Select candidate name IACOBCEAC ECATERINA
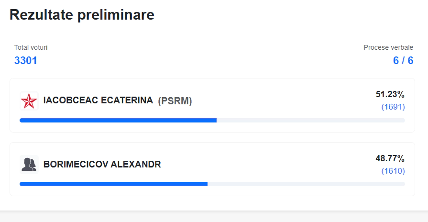This screenshot has height=222, width=428. click(x=98, y=100)
